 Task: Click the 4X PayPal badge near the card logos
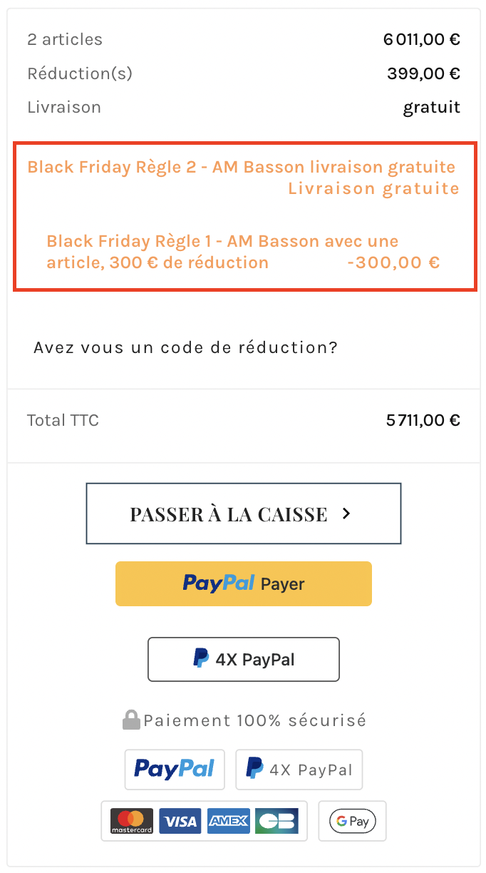click(x=299, y=769)
